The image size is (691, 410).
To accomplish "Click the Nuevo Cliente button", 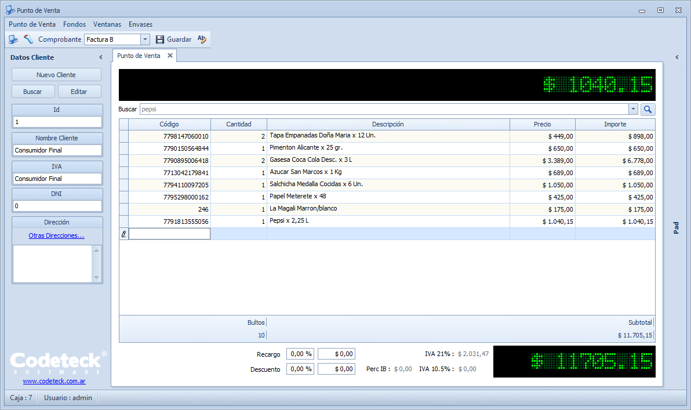I will pos(56,75).
